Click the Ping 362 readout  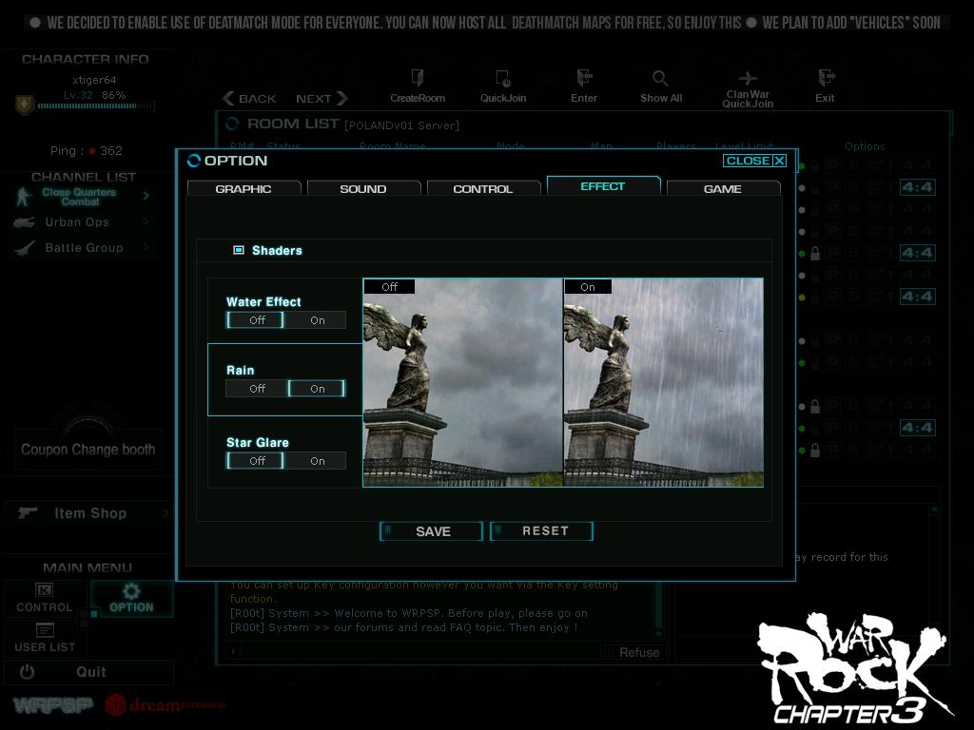[x=87, y=151]
